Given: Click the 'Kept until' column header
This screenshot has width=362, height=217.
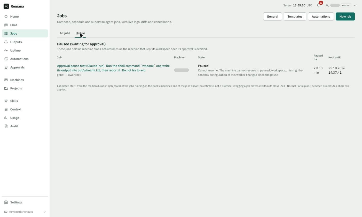Looking at the screenshot, I should [334, 57].
